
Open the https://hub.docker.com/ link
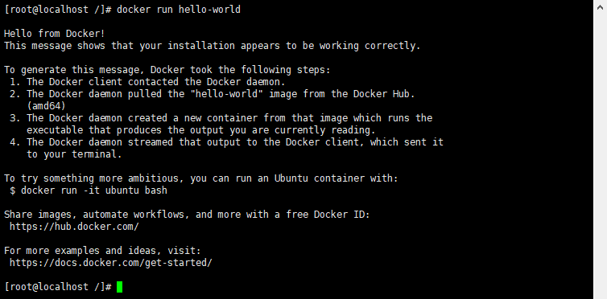tap(74, 227)
